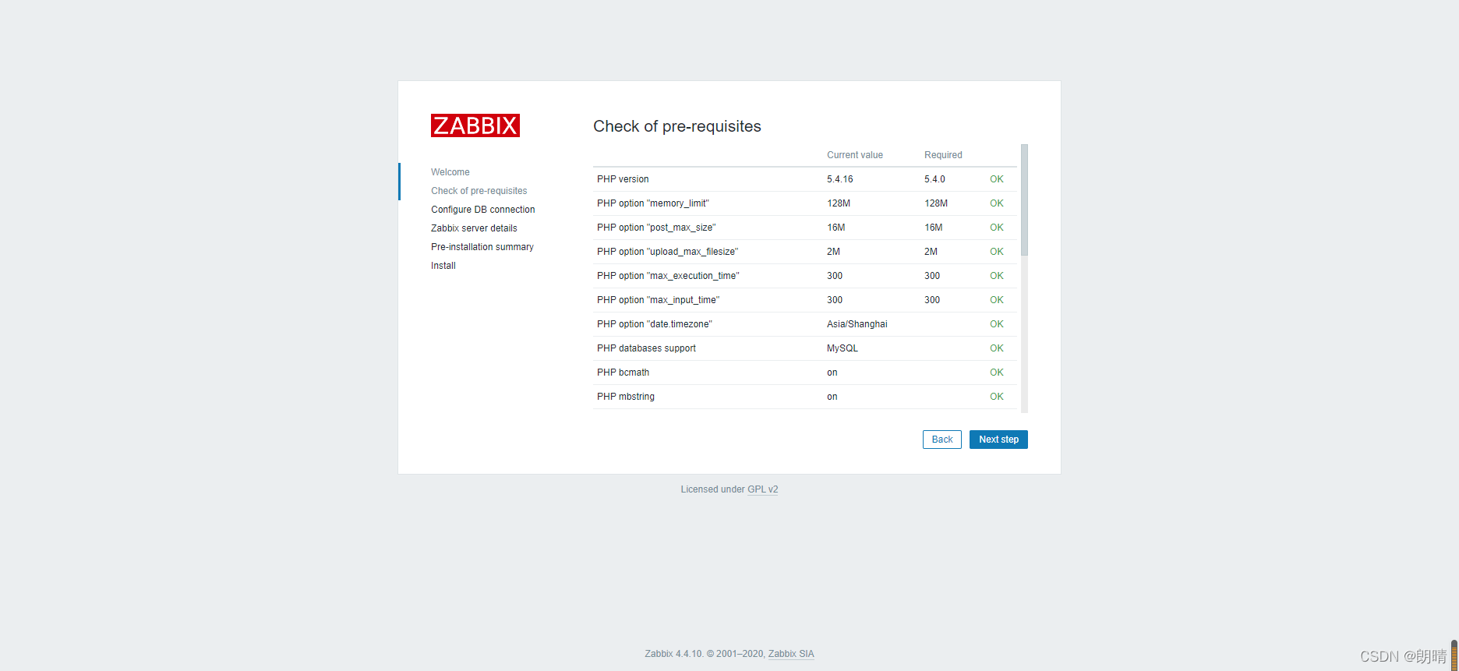Viewport: 1459px width, 671px height.
Task: Open Pre-installation summary step
Action: pos(482,247)
